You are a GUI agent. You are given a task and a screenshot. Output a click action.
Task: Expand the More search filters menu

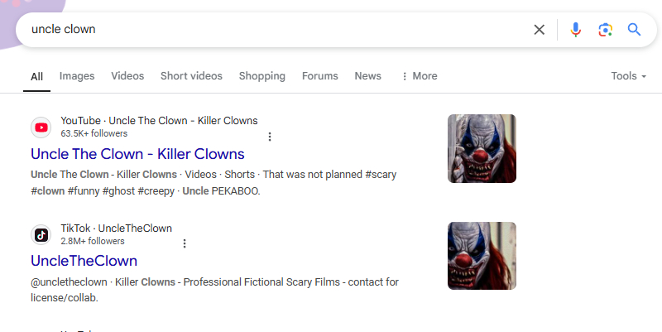[x=419, y=76]
